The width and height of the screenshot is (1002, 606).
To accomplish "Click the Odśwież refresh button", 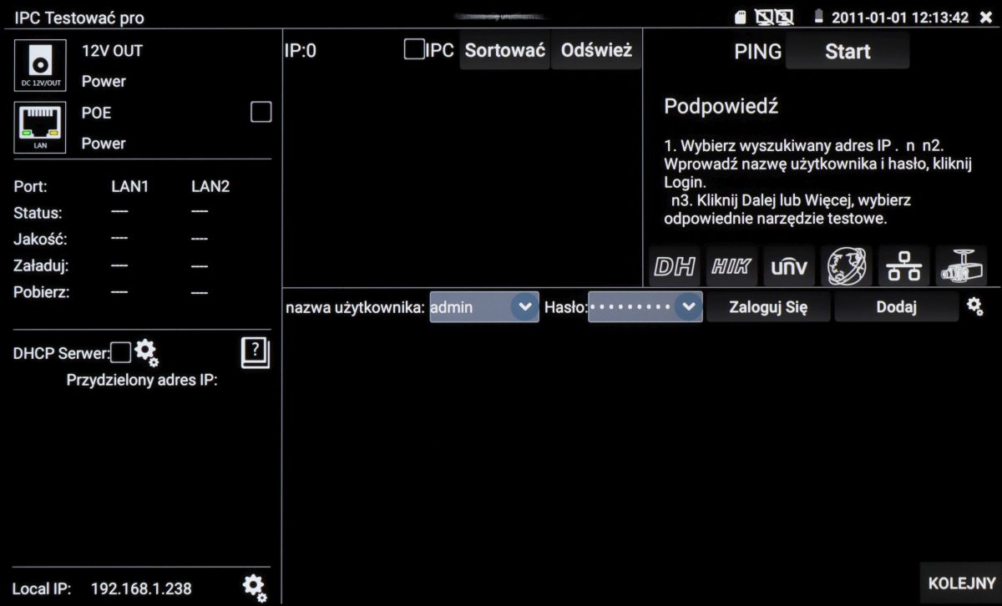I will tap(596, 51).
